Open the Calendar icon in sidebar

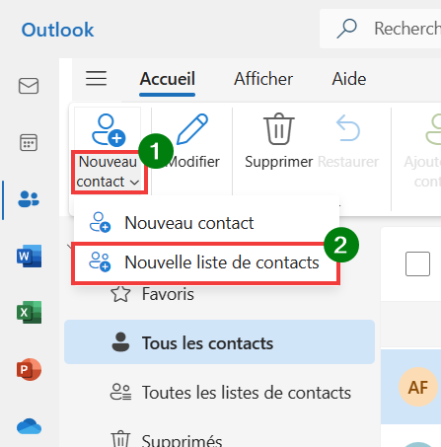point(29,142)
